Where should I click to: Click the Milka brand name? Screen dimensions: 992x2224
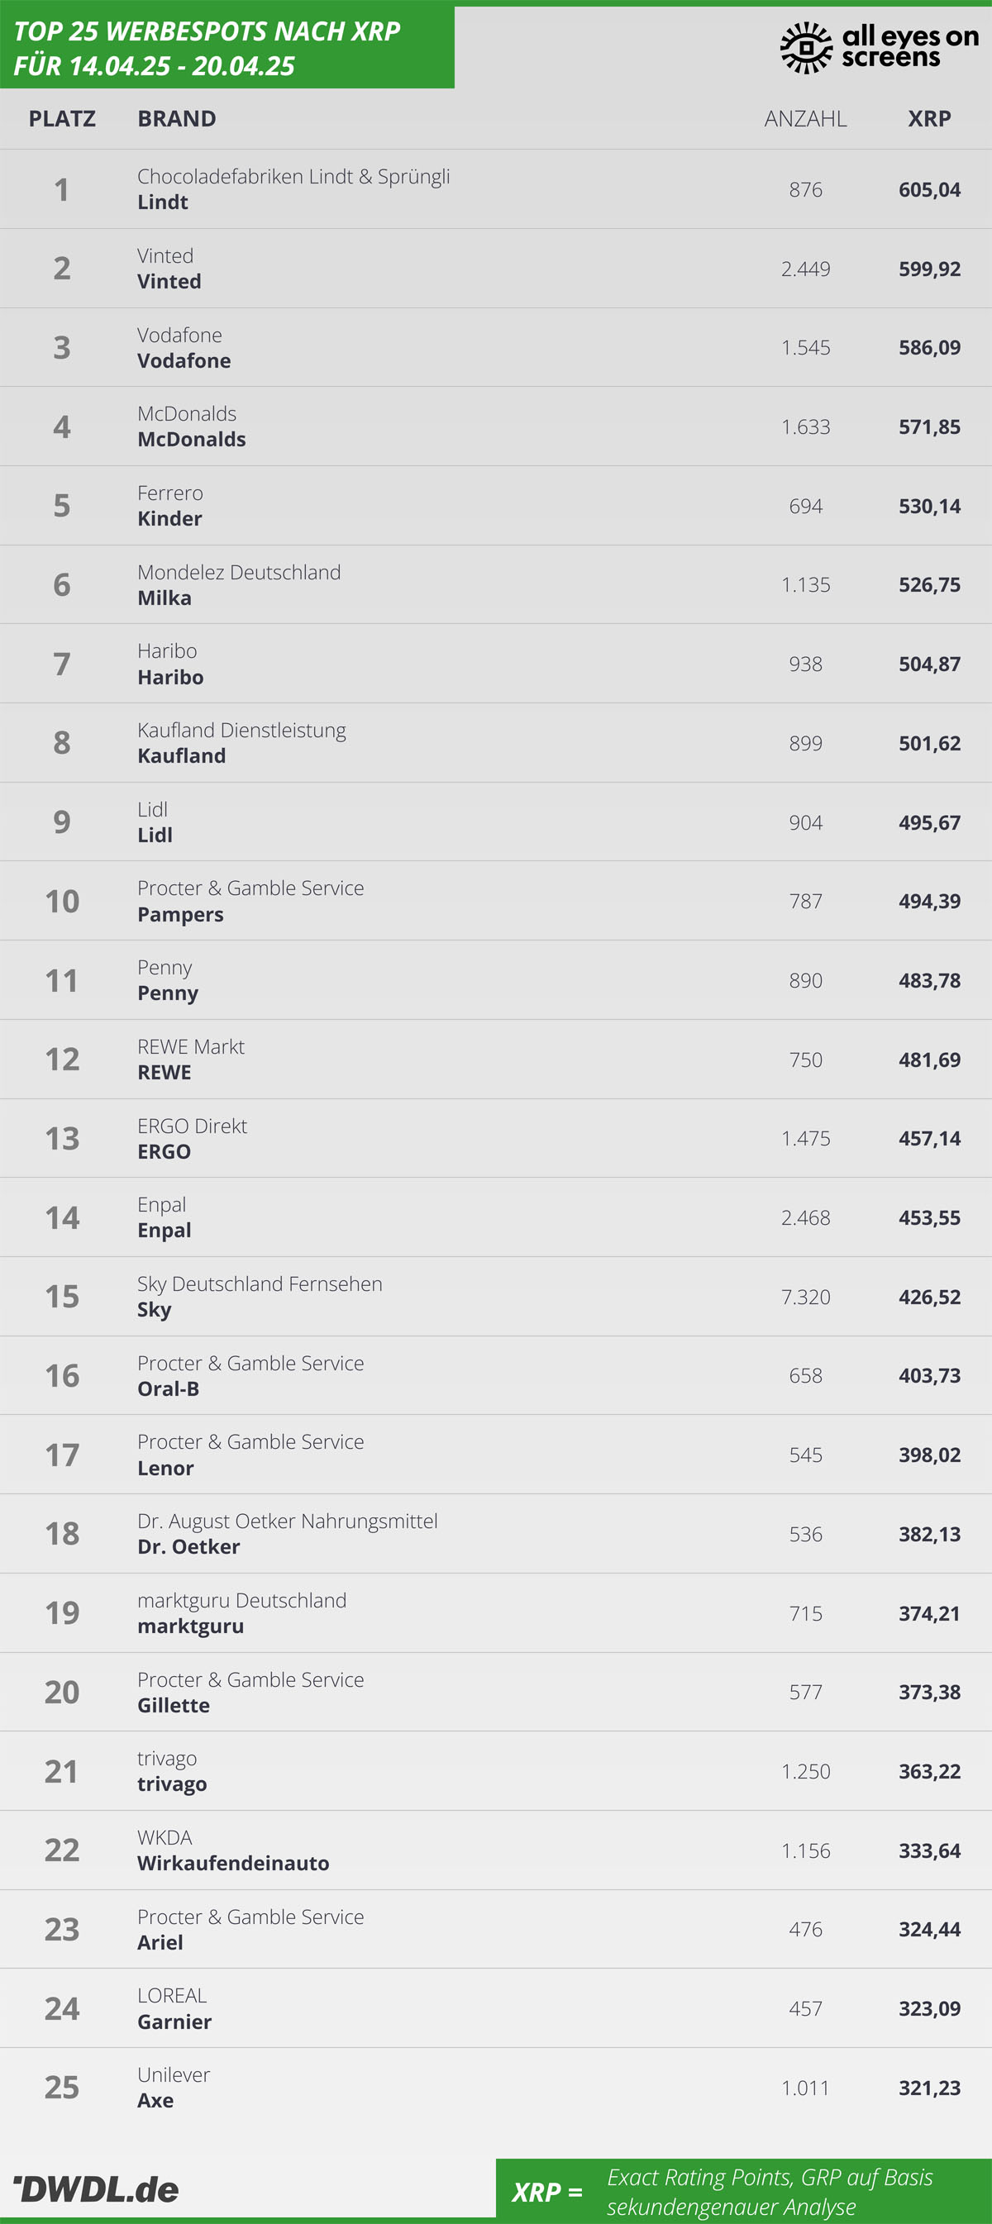coord(165,598)
